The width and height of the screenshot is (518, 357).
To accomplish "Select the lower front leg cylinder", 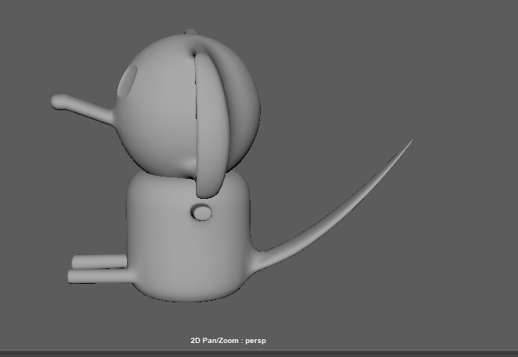I will pyautogui.click(x=100, y=276).
